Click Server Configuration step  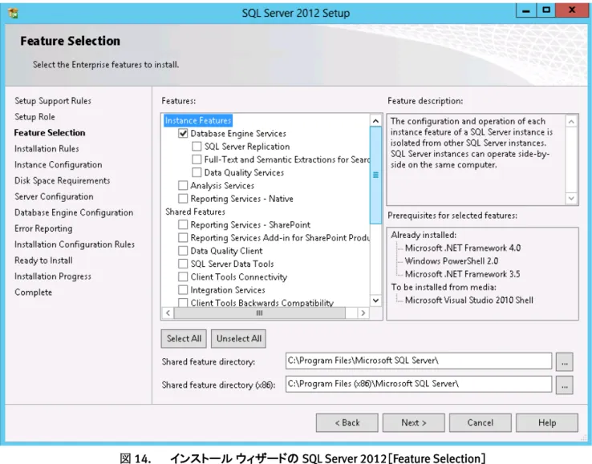click(54, 196)
